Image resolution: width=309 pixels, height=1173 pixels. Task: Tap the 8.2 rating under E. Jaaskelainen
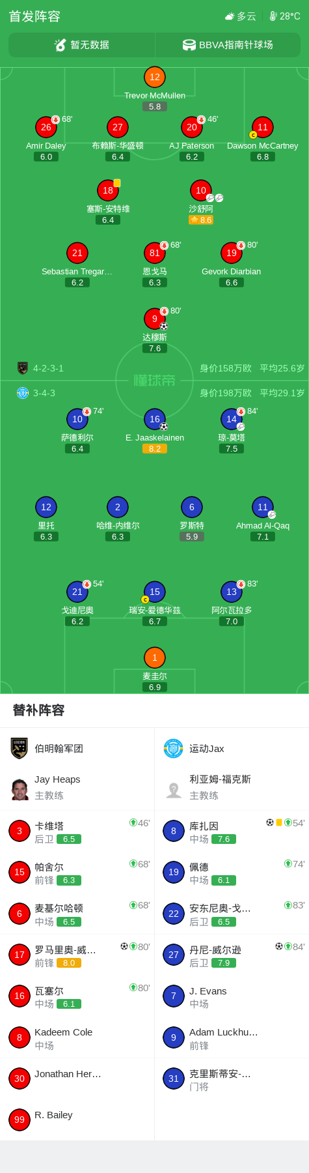point(155,449)
